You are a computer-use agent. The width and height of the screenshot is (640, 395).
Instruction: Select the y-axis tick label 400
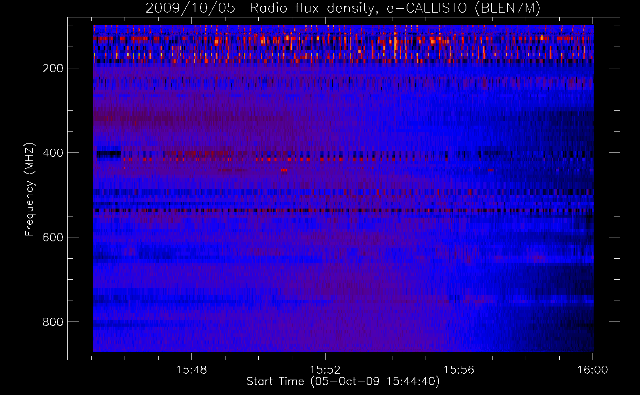click(53, 153)
